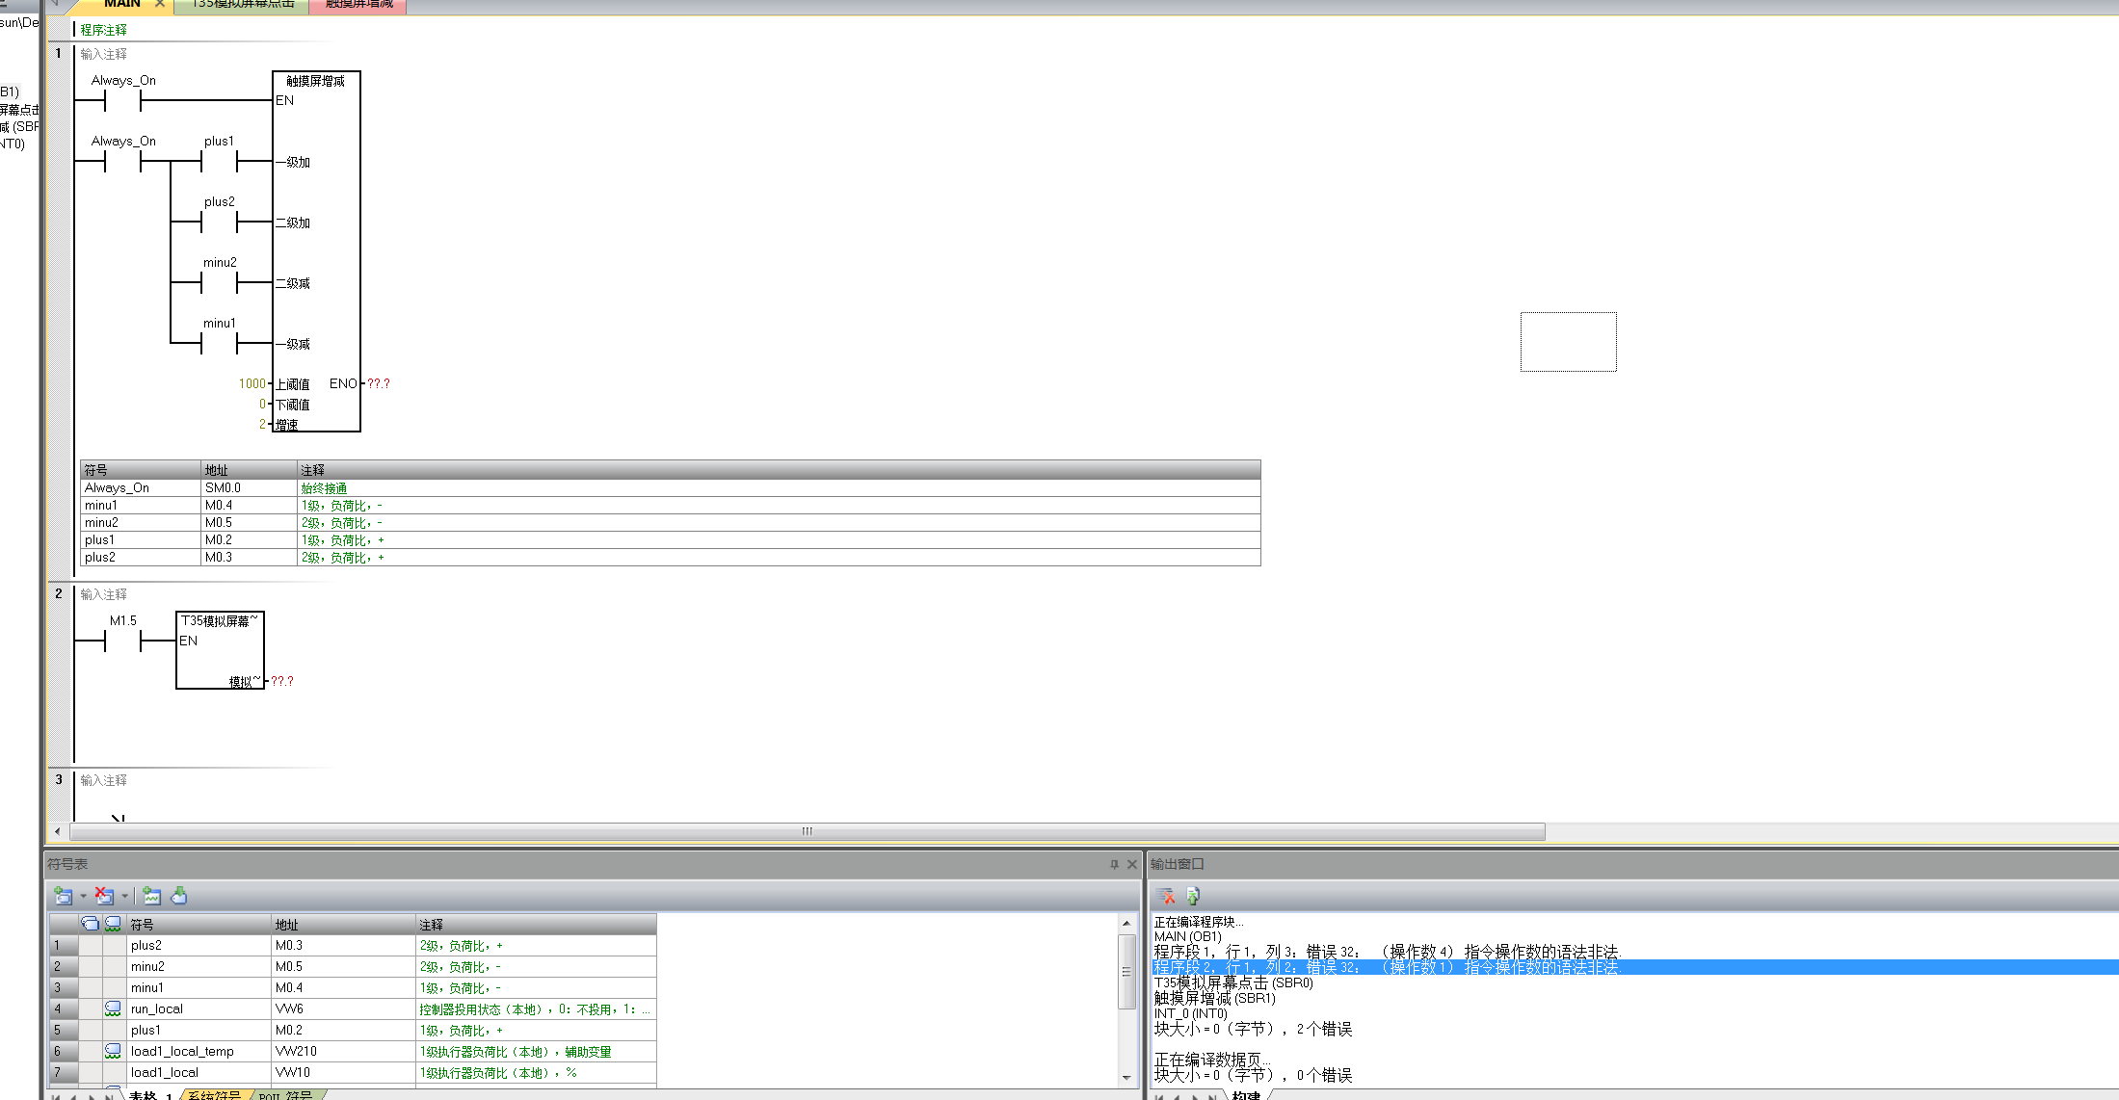
Task: Open the delete table dropdown arrow
Action: 124,896
